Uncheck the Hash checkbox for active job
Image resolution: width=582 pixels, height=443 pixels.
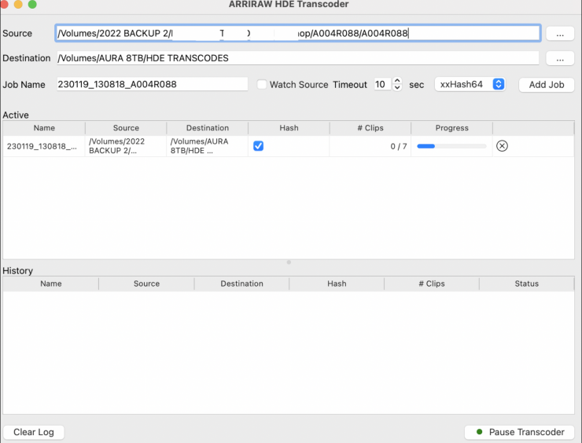[x=258, y=146]
